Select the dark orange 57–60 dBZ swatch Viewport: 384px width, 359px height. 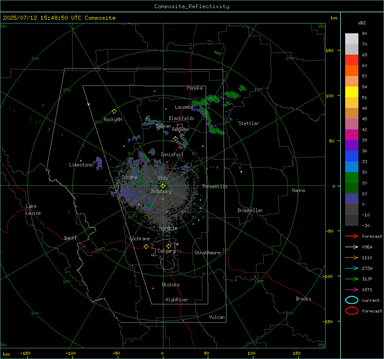tap(352, 70)
